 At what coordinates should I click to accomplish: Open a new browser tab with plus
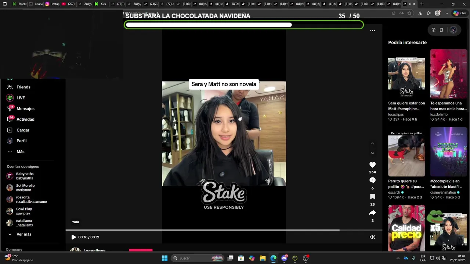pyautogui.click(x=422, y=4)
